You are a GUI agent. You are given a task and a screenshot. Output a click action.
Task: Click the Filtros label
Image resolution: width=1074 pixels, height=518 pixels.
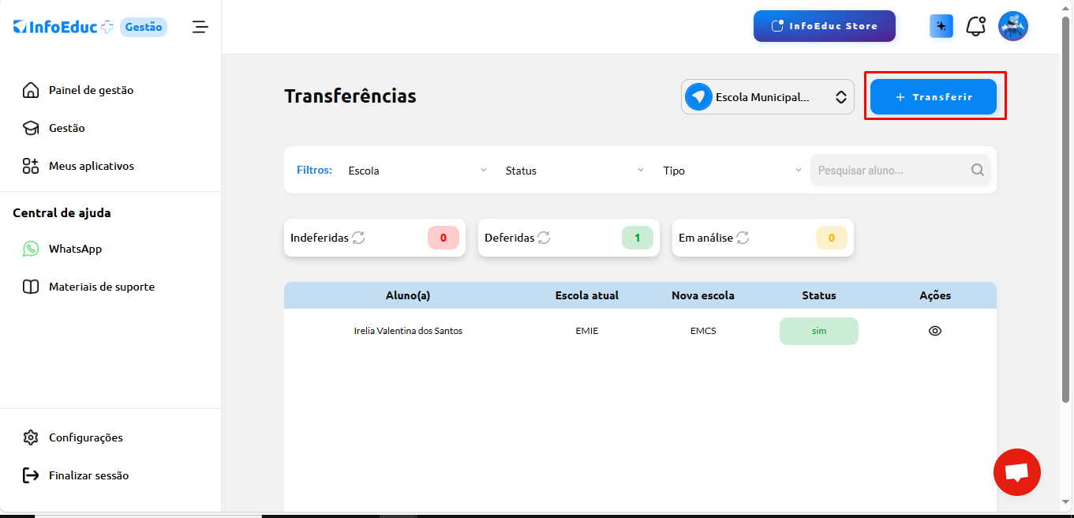[x=314, y=170]
